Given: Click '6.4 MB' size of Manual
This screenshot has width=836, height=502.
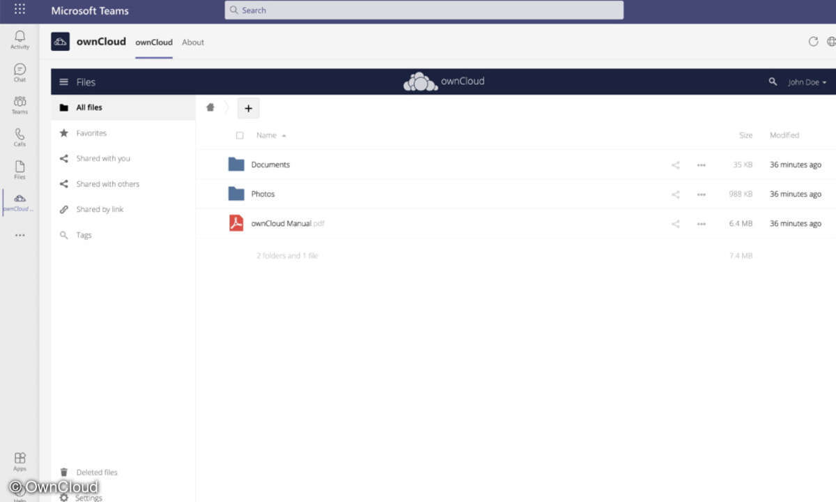Looking at the screenshot, I should coord(741,224).
